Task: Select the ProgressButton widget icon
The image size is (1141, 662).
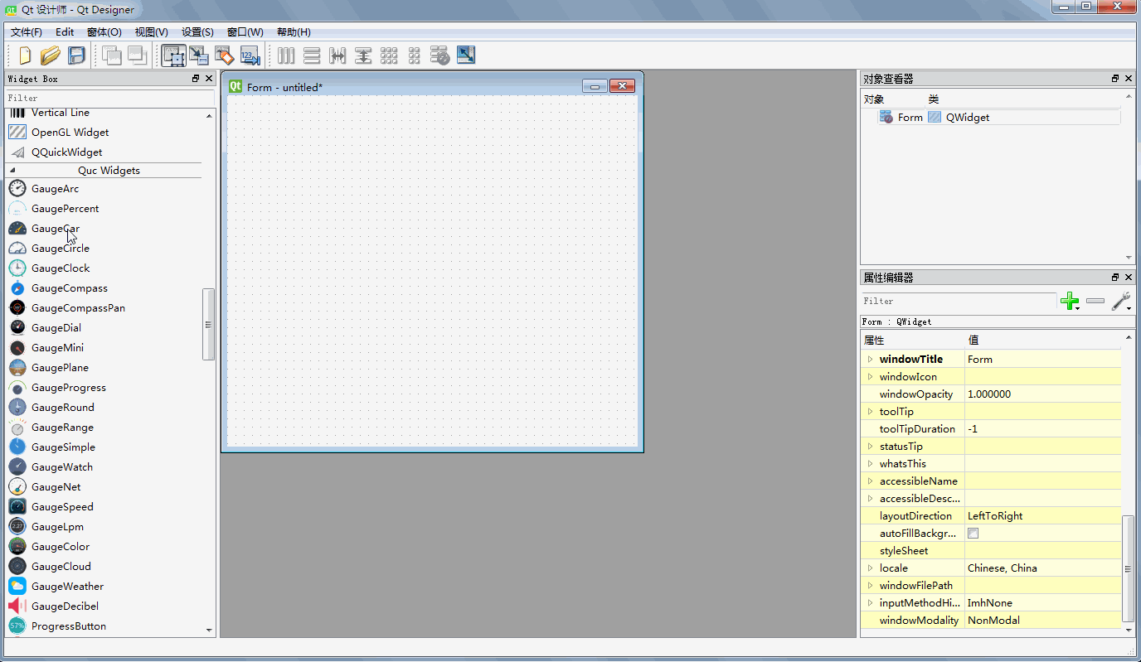Action: tap(17, 626)
